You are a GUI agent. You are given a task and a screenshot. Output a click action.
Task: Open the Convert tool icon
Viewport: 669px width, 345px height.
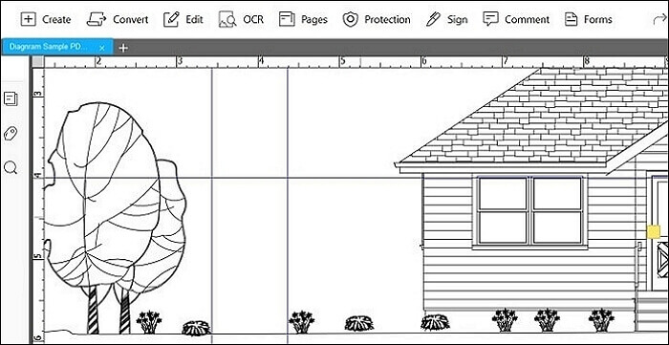coord(97,19)
